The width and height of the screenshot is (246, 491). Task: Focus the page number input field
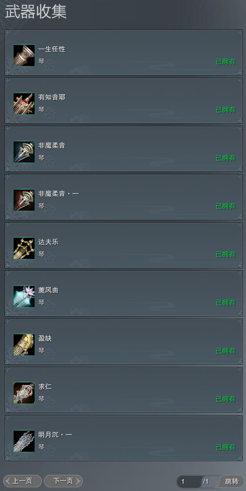(x=189, y=481)
